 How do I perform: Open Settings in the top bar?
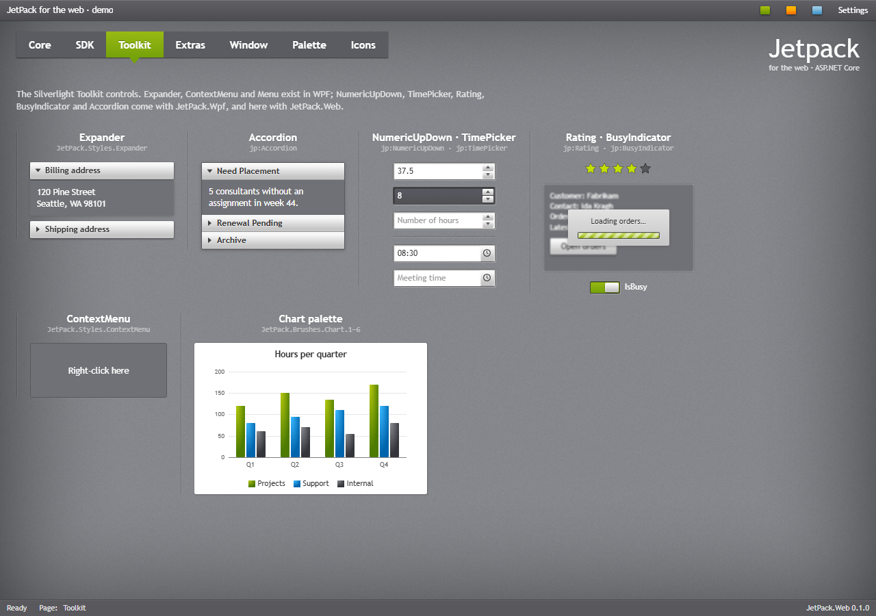click(853, 10)
